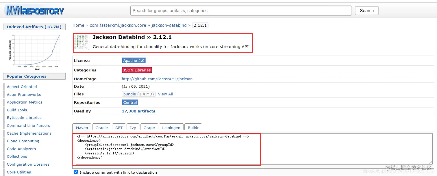437x176 pixels.
Task: Open the 17,300 artifacts usage link
Action: [x=138, y=111]
